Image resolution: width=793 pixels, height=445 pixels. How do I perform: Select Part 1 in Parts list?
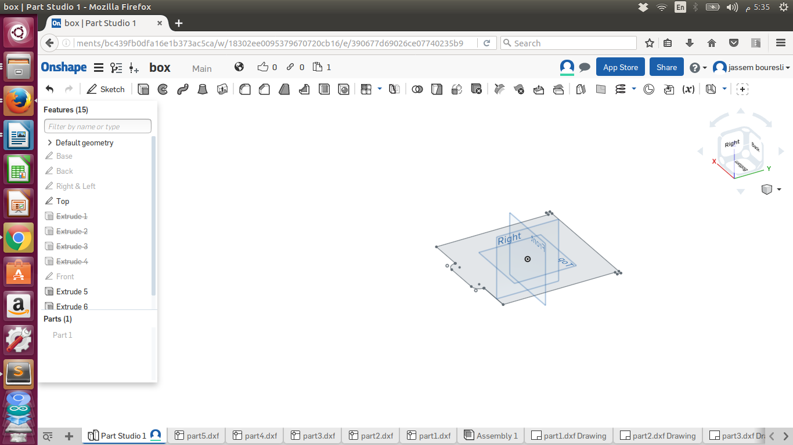point(63,335)
